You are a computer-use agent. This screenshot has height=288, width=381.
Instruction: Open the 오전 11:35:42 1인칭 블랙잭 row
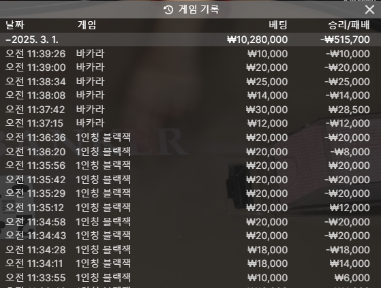point(191,180)
